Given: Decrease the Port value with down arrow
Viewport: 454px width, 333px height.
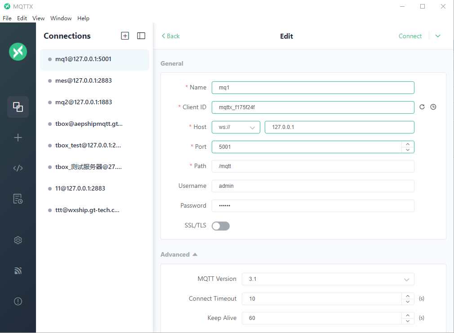Looking at the screenshot, I should (408, 150).
